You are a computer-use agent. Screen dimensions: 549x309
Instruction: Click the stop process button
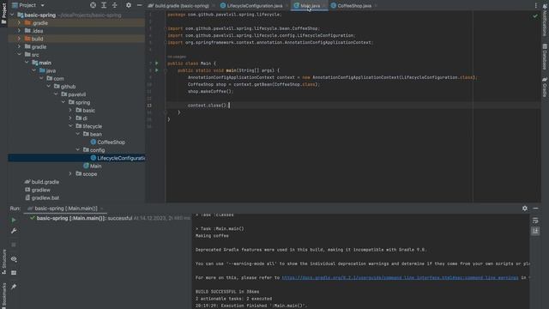click(14, 245)
